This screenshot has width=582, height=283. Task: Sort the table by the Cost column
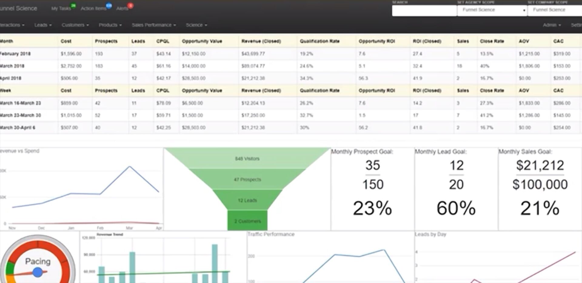pyautogui.click(x=66, y=41)
